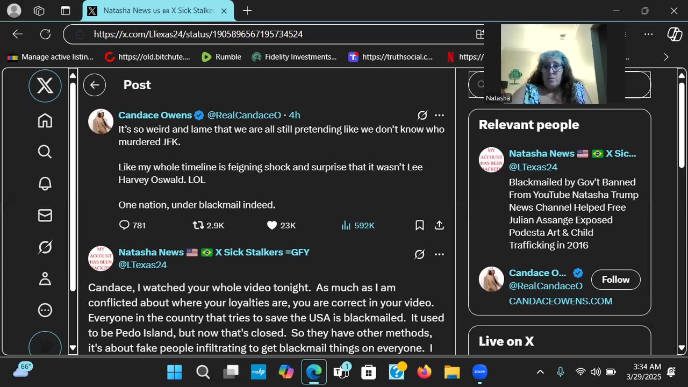Open more options on Natasha News post
The width and height of the screenshot is (688, 387).
(x=439, y=254)
